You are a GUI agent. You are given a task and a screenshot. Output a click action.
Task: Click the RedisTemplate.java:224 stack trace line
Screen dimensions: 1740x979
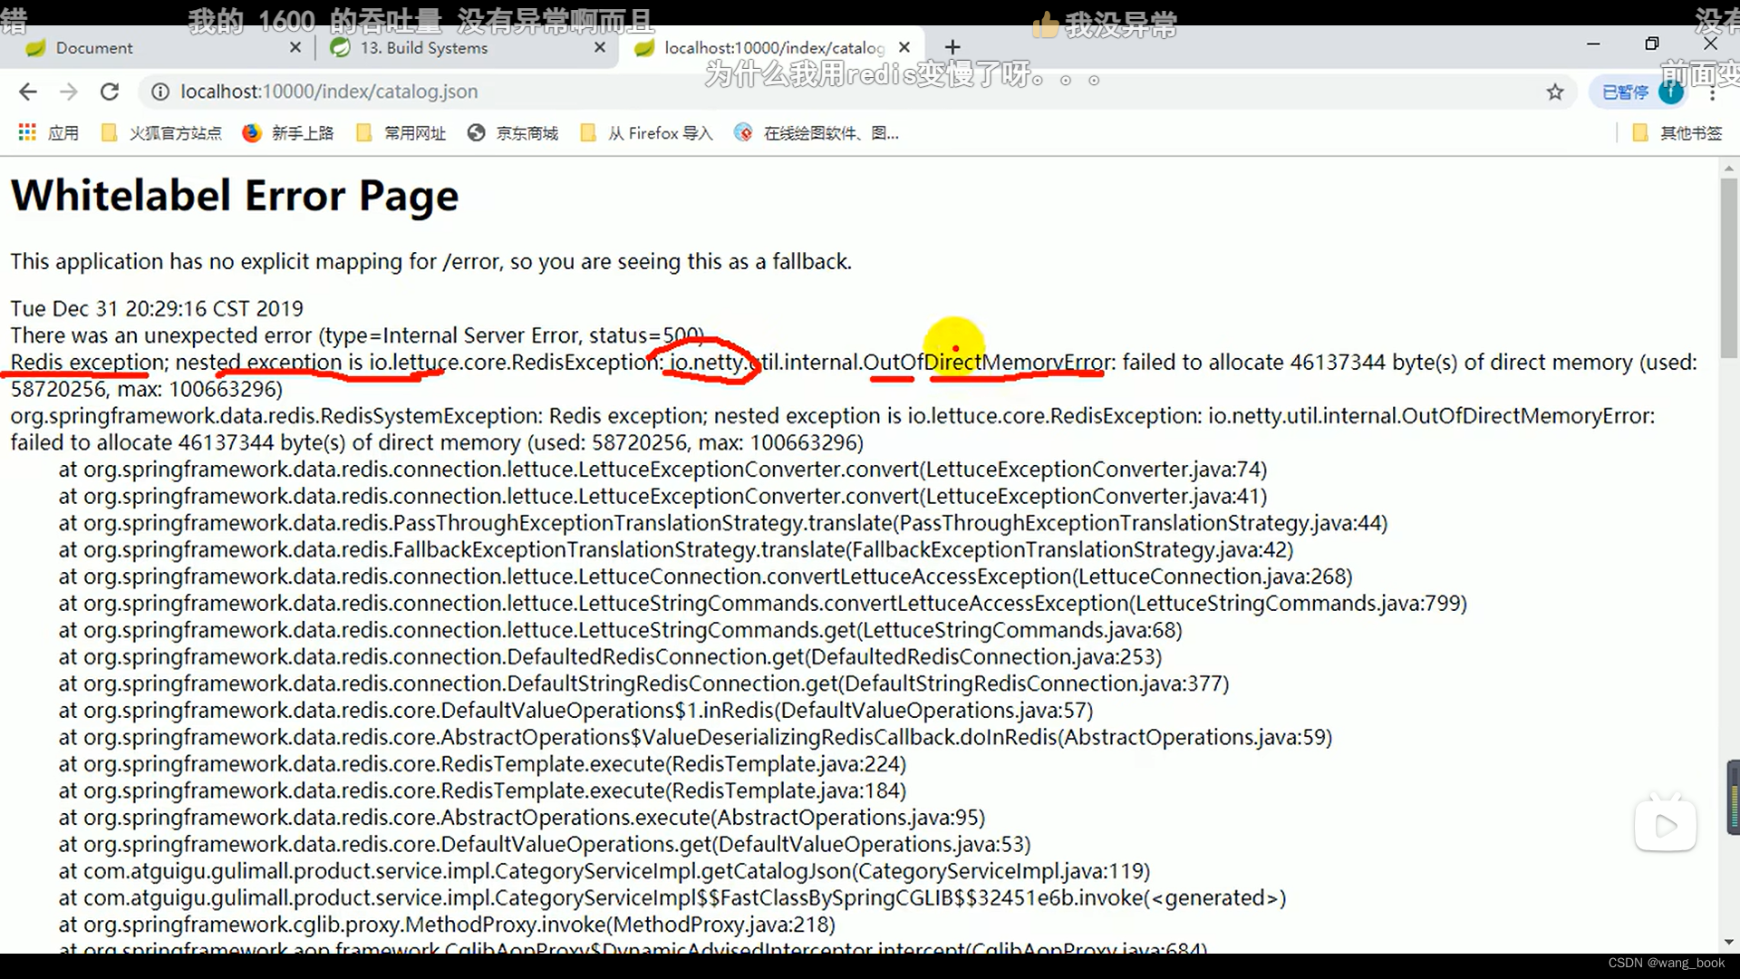click(x=482, y=764)
